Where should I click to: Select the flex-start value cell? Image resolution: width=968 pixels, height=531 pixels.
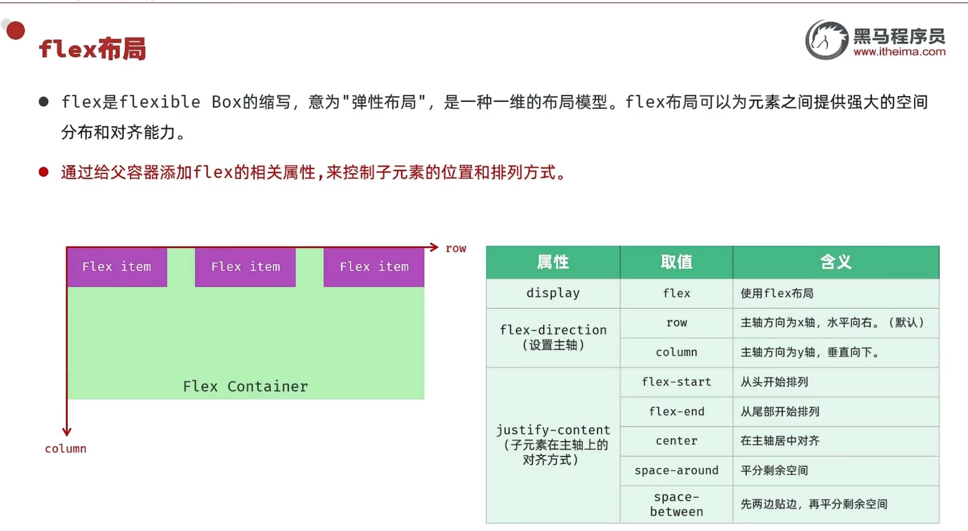676,382
